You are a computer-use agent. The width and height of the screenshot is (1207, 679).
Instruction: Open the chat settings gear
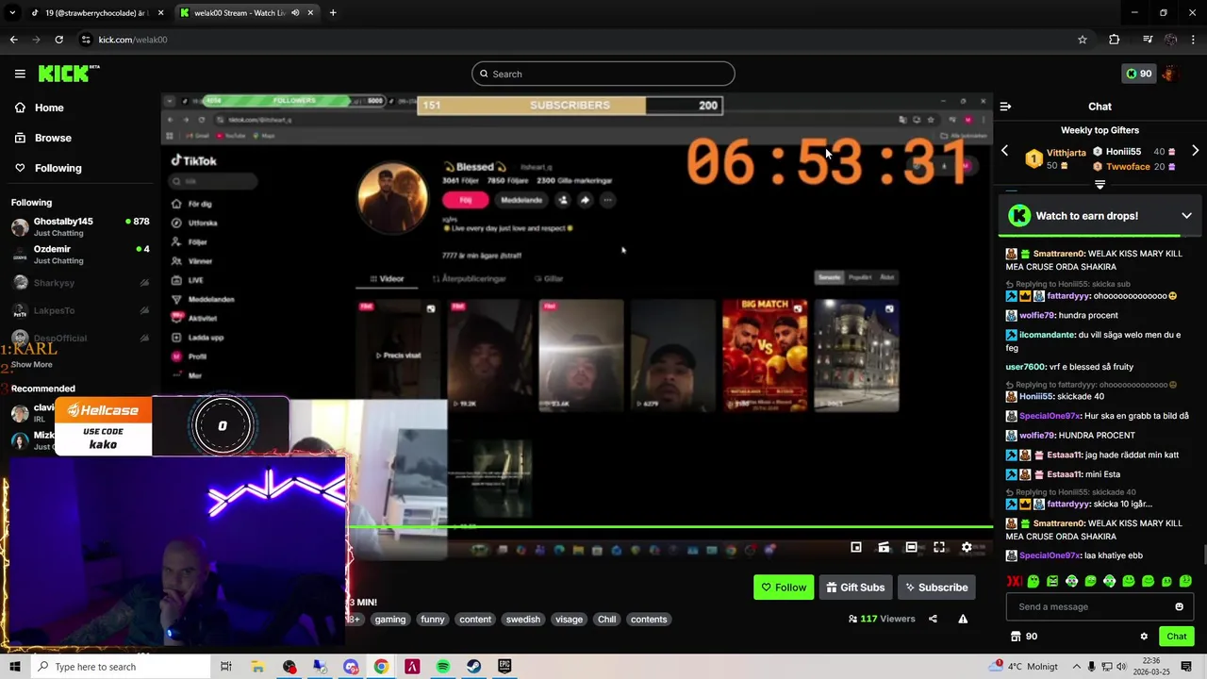[1144, 637]
